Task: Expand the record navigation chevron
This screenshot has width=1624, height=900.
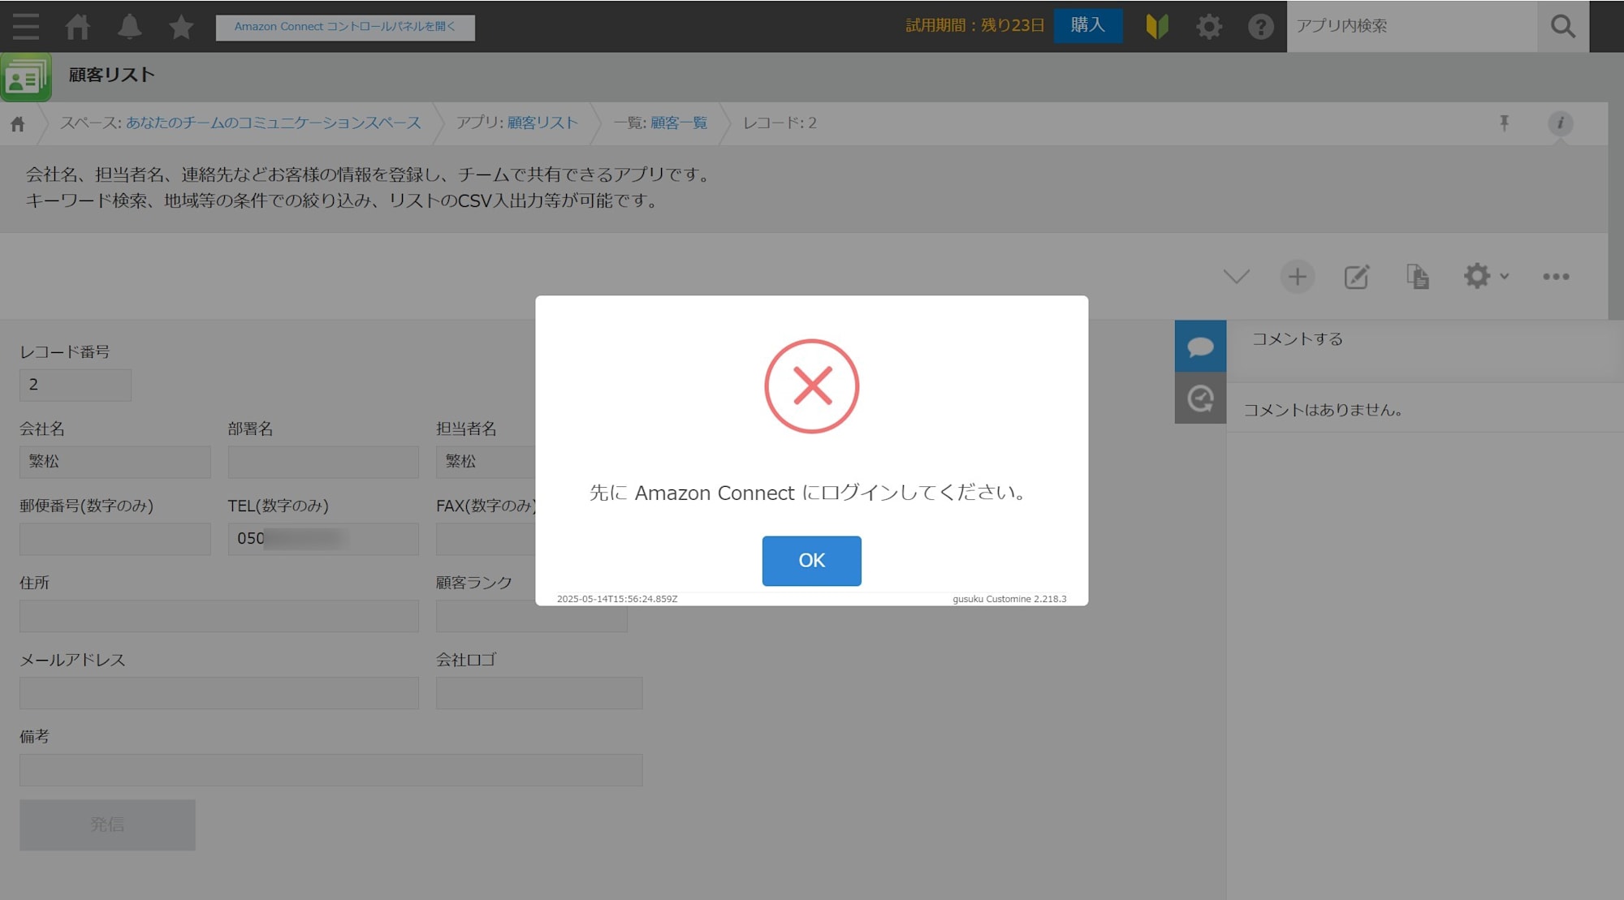Action: click(x=1236, y=277)
